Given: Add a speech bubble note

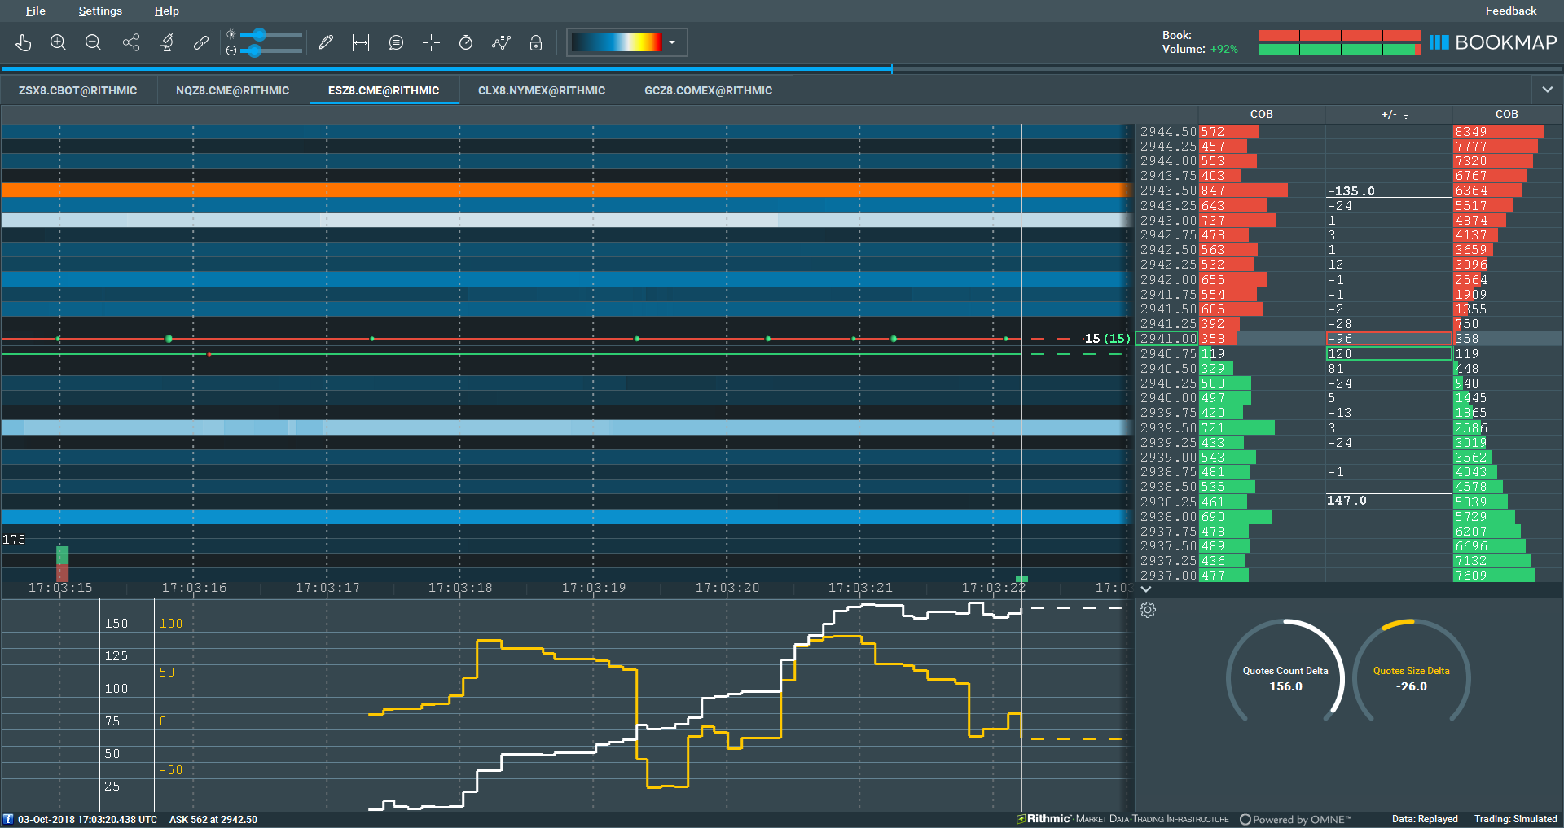Looking at the screenshot, I should pyautogui.click(x=396, y=43).
